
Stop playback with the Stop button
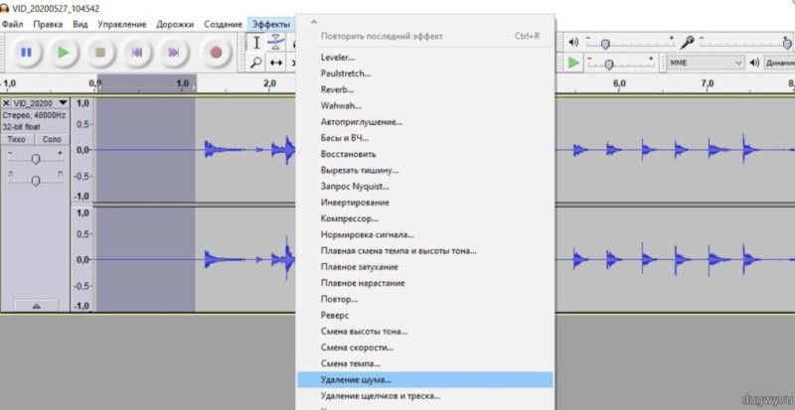(100, 53)
